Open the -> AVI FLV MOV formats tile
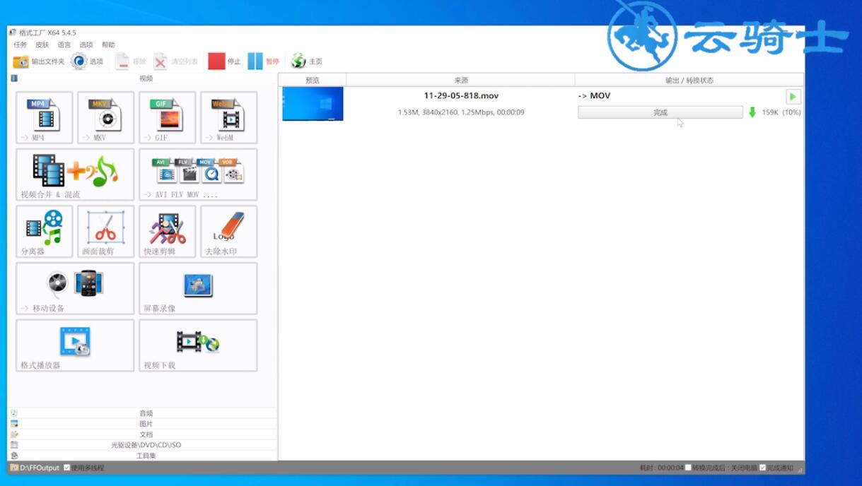Viewport: 862px width, 486px height. click(x=198, y=174)
